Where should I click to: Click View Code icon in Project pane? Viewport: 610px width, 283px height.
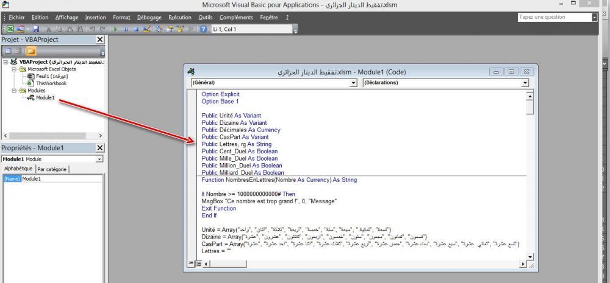point(8,51)
